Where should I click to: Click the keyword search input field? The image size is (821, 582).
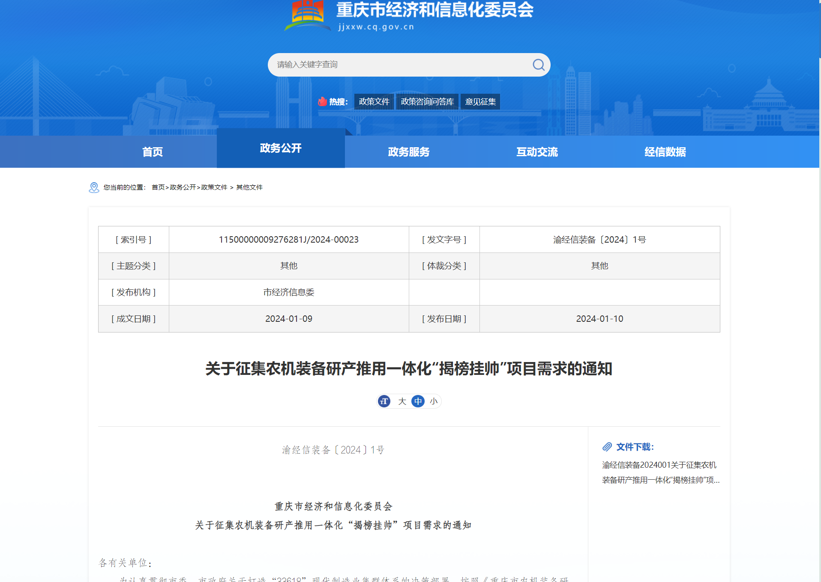click(x=399, y=65)
